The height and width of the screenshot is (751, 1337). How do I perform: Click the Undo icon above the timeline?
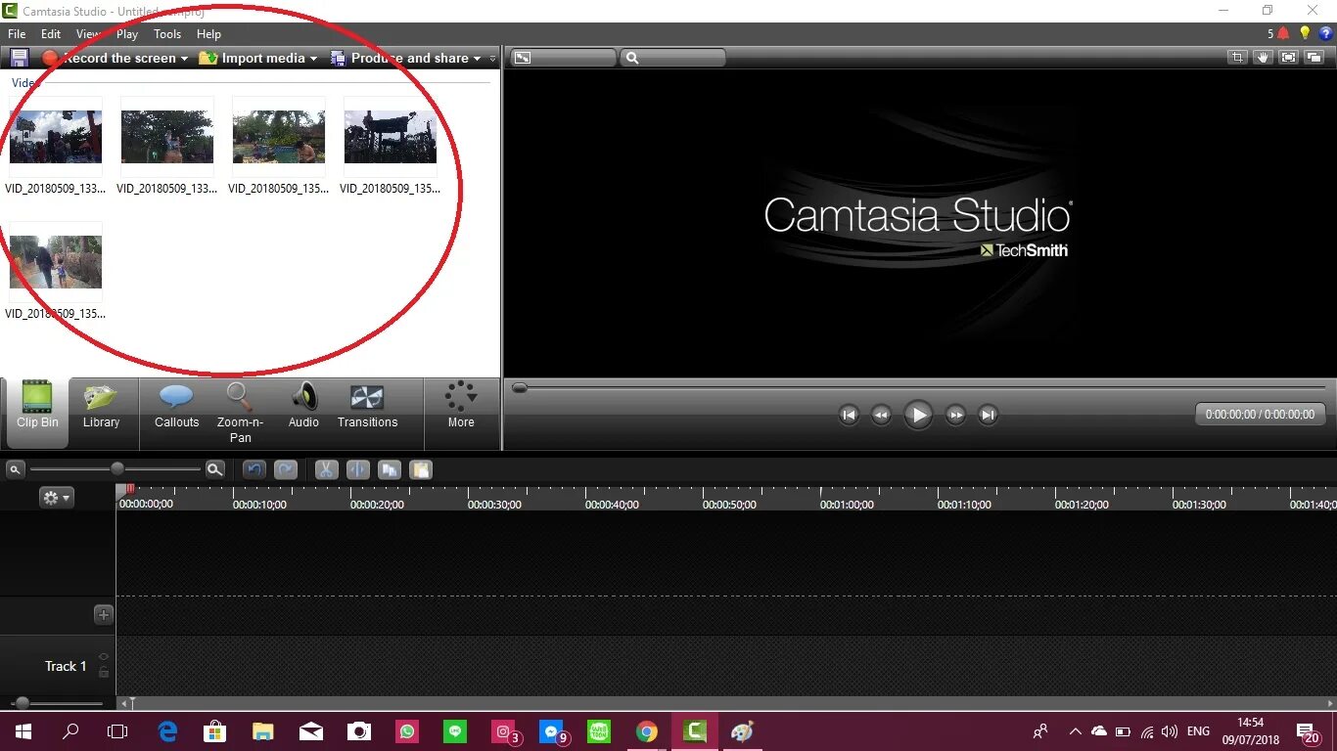point(254,470)
